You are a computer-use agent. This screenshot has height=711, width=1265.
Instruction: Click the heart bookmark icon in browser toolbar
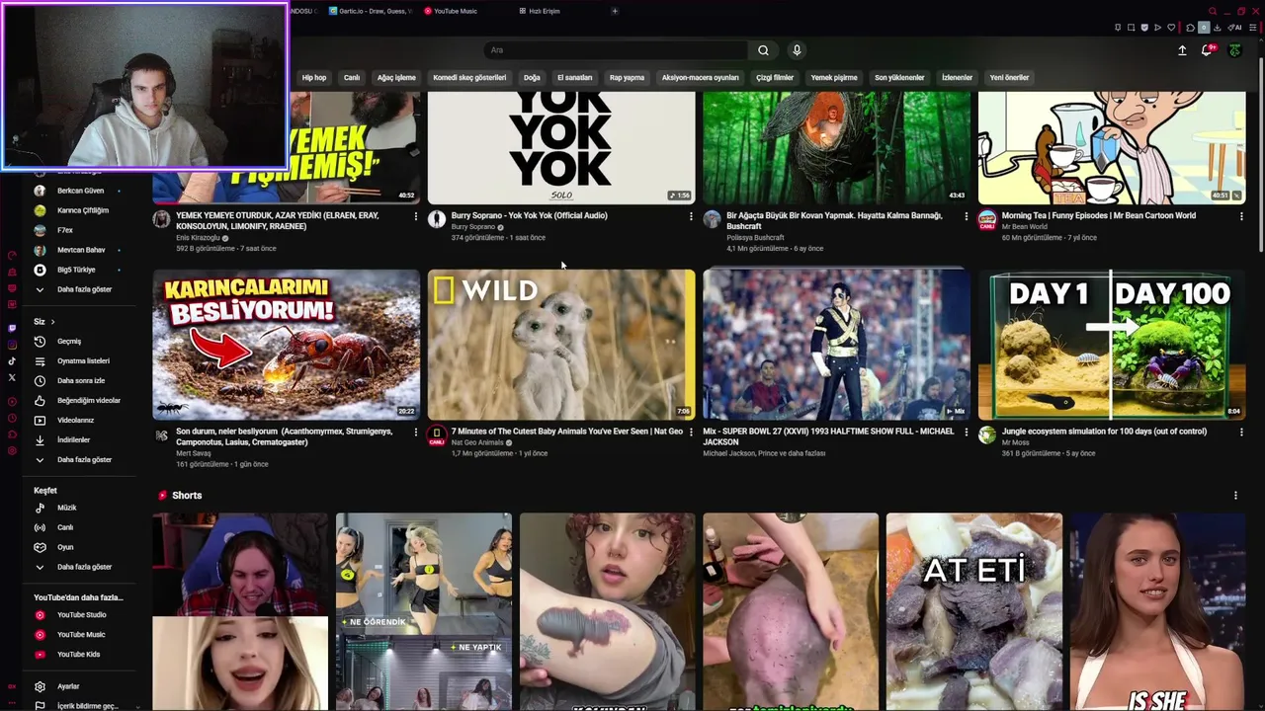pos(1171,28)
